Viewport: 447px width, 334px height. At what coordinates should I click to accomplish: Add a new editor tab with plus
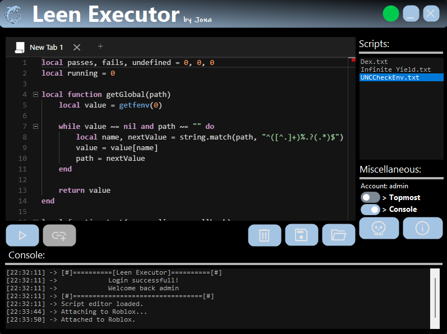[100, 47]
